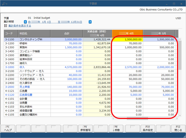Image resolution: width=186 pixels, height=138 pixels.
Task: Click the period start date 1月1日 link
Action: [x=40, y=22]
